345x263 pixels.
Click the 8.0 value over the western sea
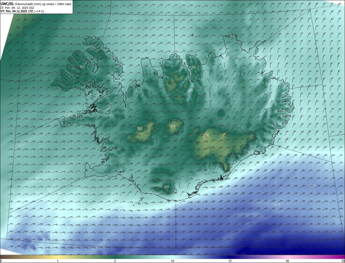click(x=21, y=145)
